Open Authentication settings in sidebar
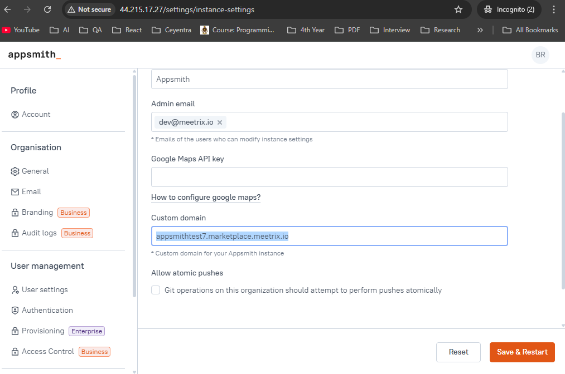Screen dimensions: 565x374 42,310
